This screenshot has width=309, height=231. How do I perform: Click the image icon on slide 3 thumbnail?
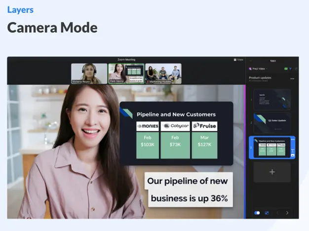293,155
